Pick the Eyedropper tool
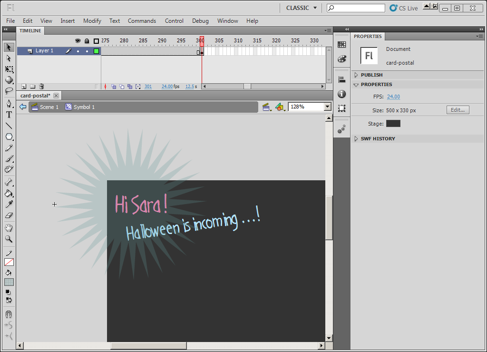Image resolution: width=487 pixels, height=352 pixels. click(9, 204)
